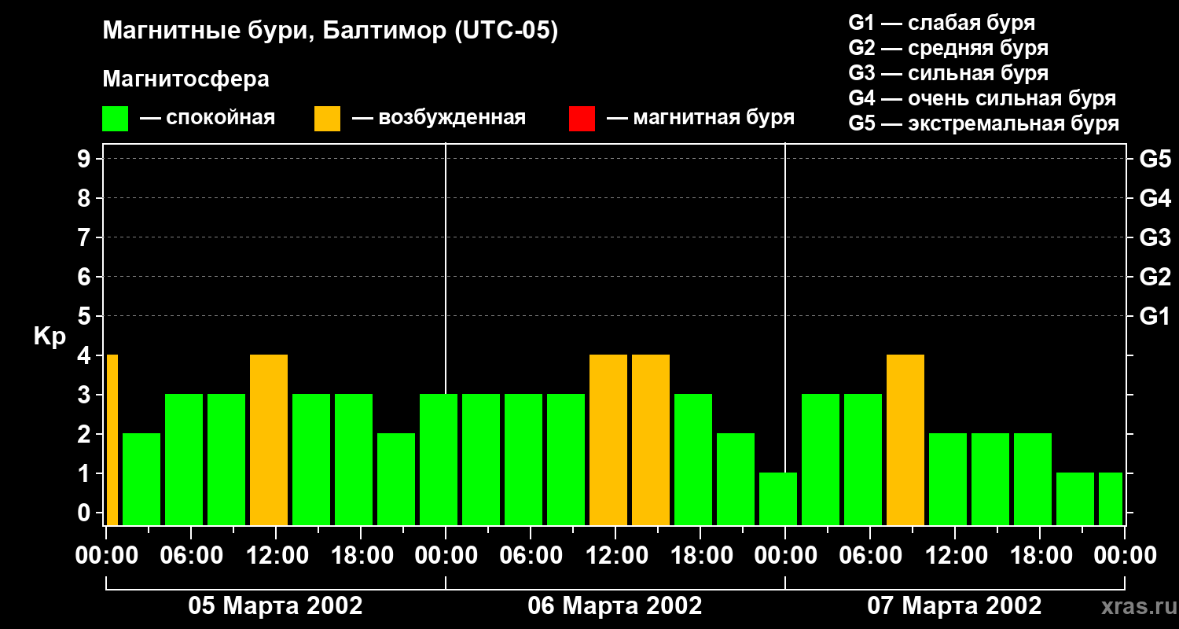Click the first orange Kp 4 bar on 06 Марта
This screenshot has height=629, width=1179.
click(x=608, y=440)
